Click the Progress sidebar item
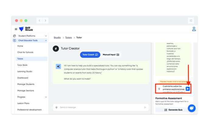 [21, 97]
